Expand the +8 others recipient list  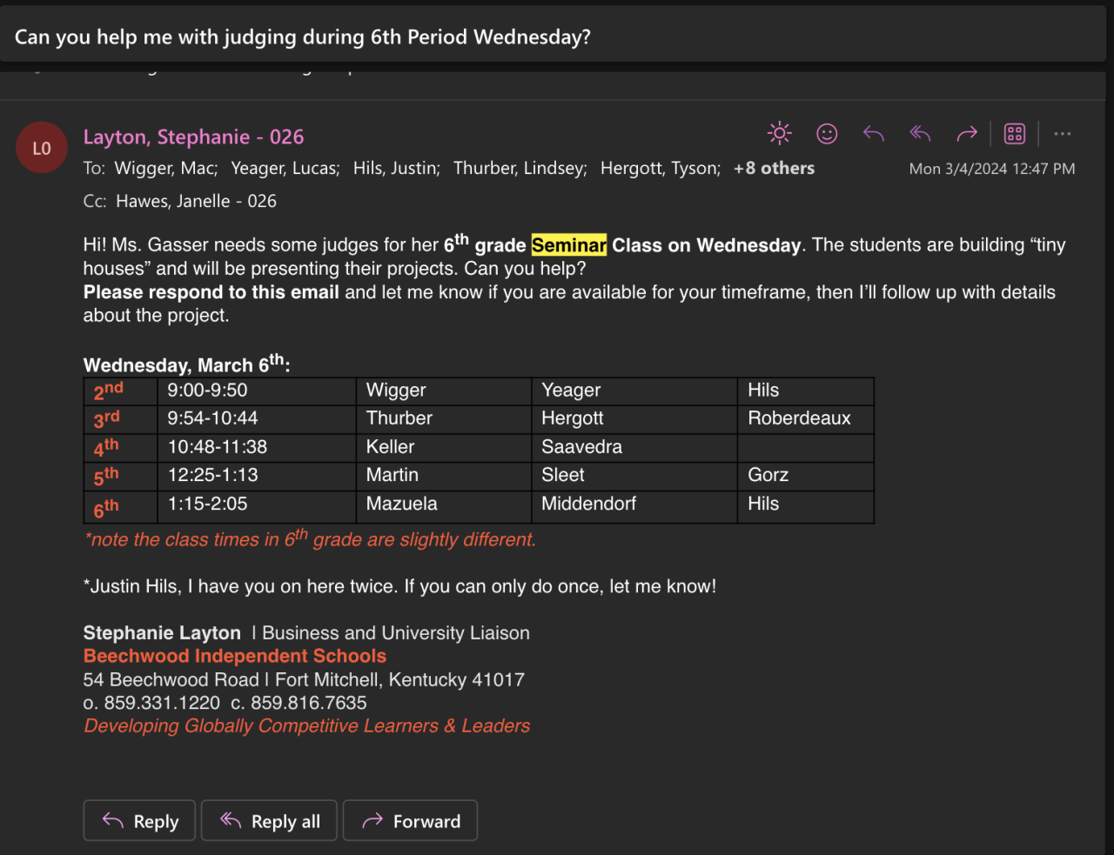tap(774, 169)
